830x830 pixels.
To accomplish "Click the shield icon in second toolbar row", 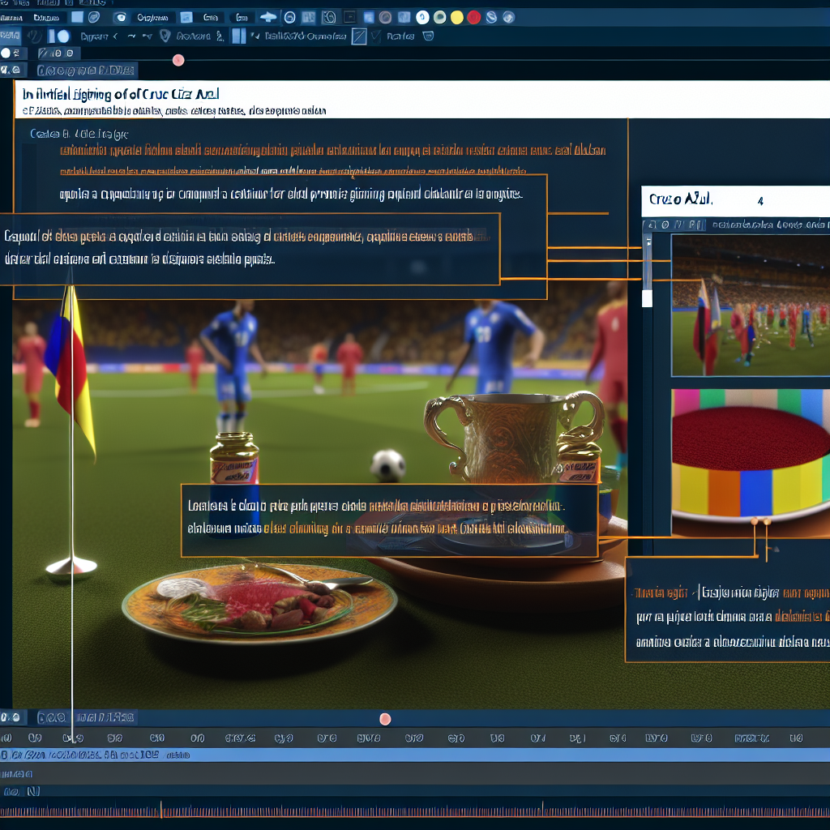I will (165, 36).
